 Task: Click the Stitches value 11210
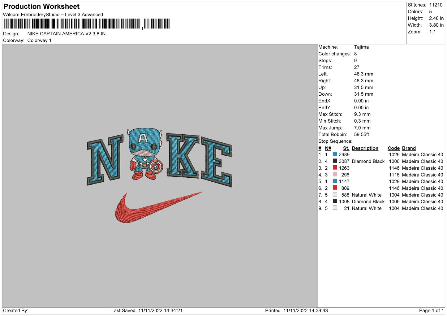click(x=436, y=5)
